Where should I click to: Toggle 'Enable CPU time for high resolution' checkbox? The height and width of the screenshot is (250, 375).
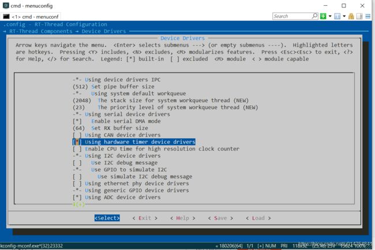77,149
